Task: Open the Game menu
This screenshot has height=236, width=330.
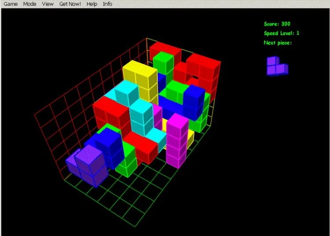Action: (x=11, y=4)
